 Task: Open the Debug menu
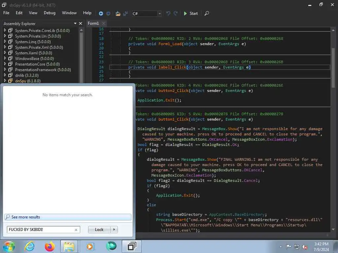click(50, 13)
